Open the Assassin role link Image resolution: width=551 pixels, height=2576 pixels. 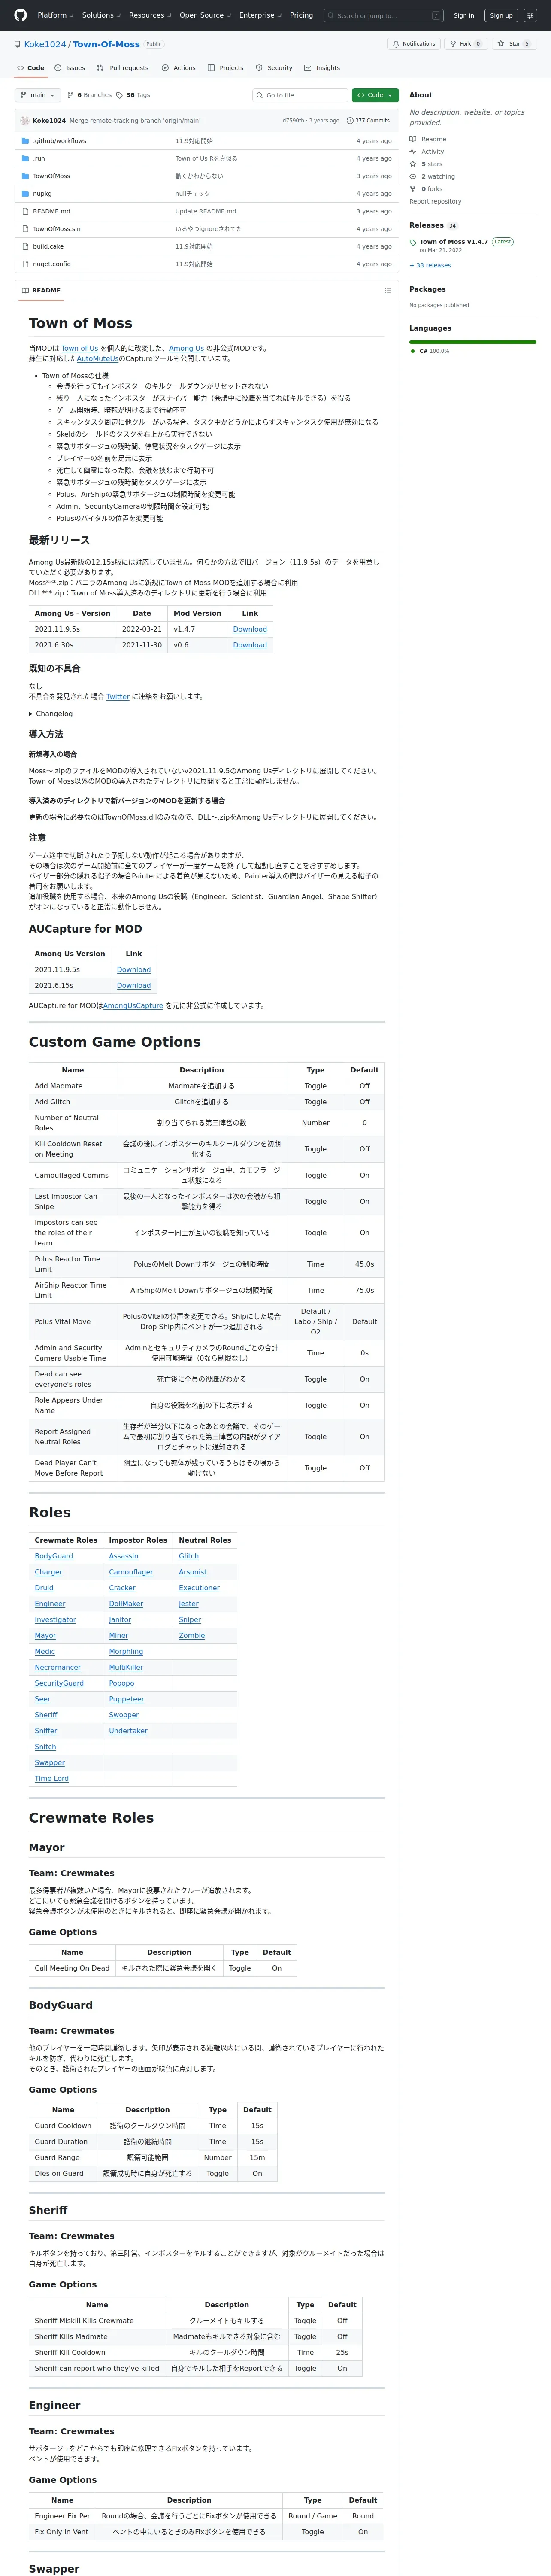click(x=124, y=1556)
